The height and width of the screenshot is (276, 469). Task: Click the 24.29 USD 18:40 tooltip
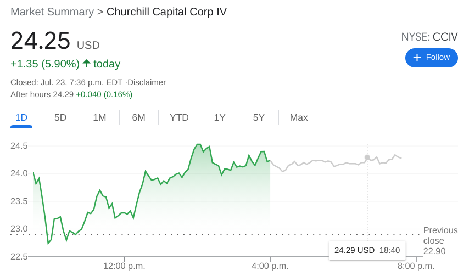(x=367, y=250)
